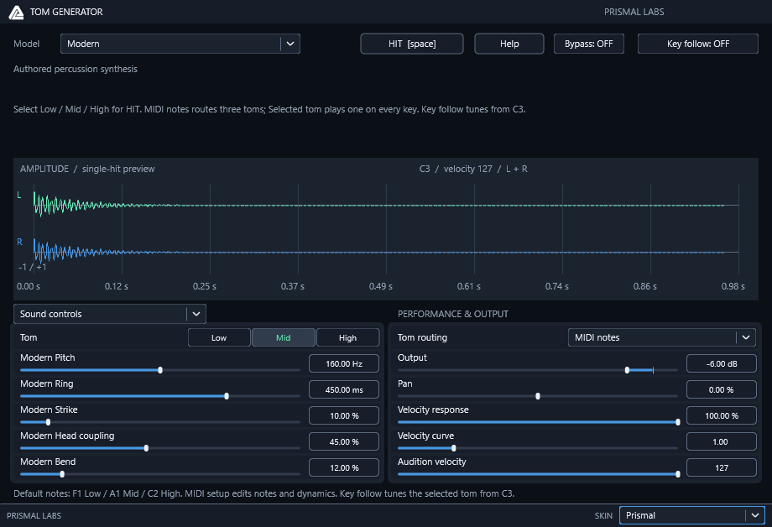Click the 'Authored percussion synthesis' description

[76, 69]
